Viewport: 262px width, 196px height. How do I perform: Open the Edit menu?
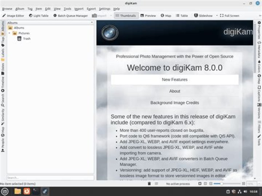pos(48,9)
